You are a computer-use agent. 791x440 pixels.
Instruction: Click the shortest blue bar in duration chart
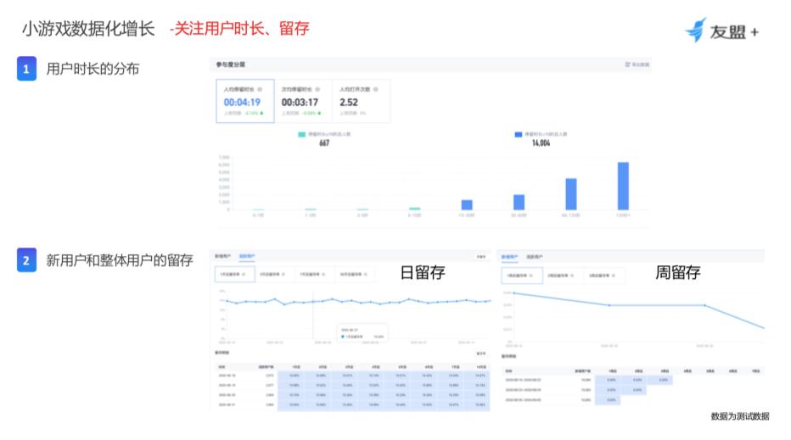(x=467, y=204)
